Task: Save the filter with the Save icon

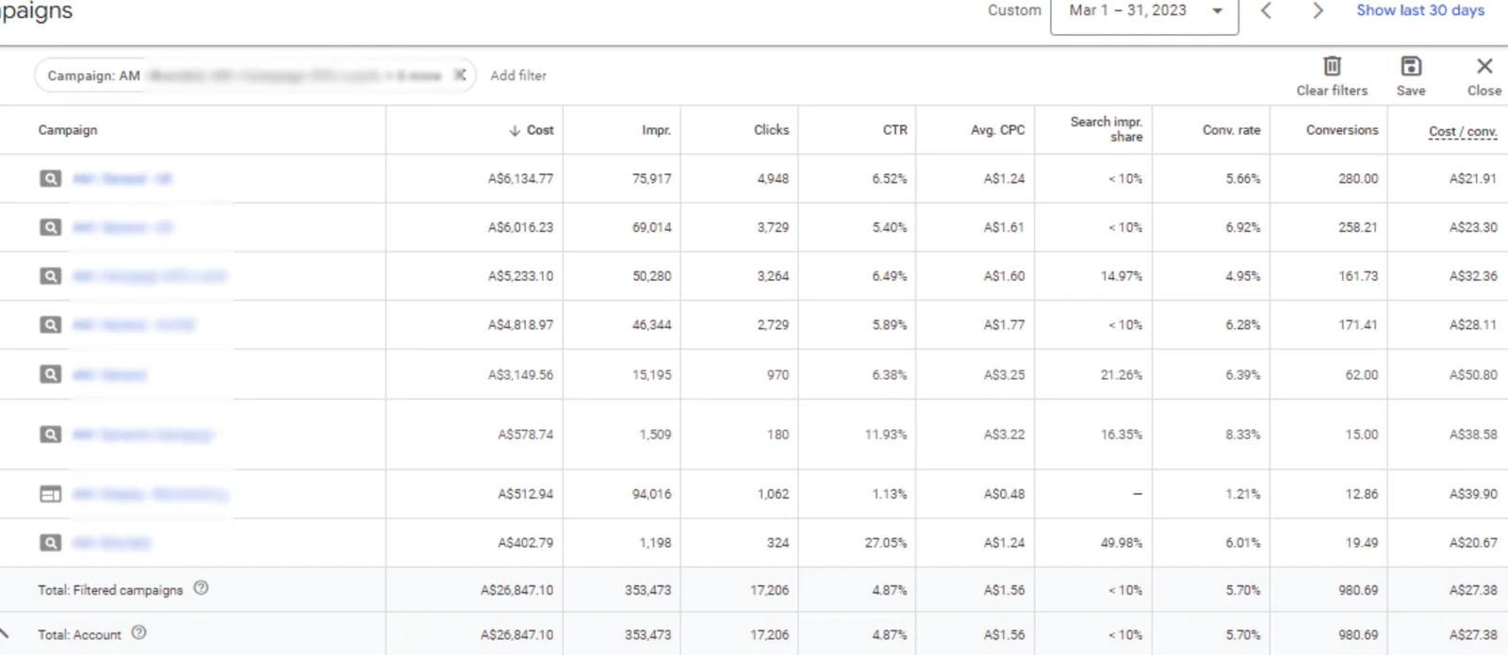Action: point(1411,66)
